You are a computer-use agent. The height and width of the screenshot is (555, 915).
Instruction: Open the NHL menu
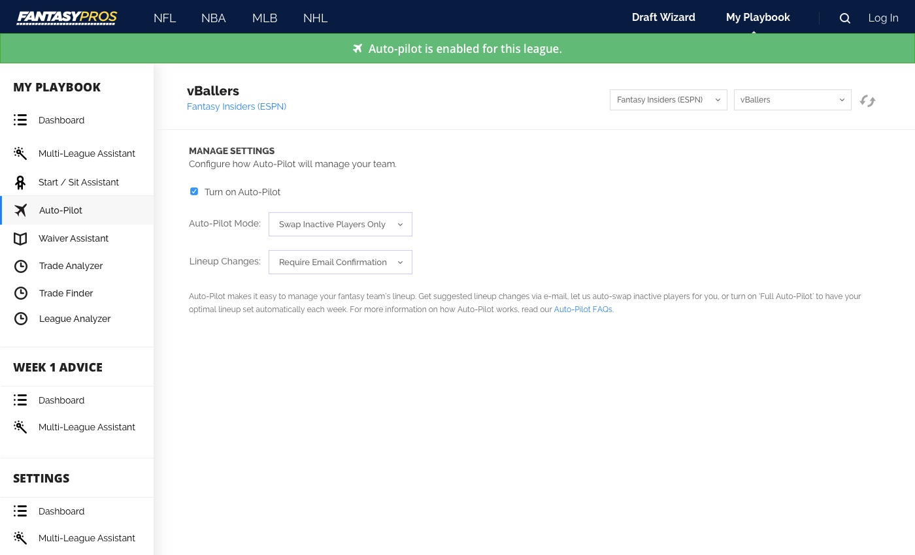316,18
